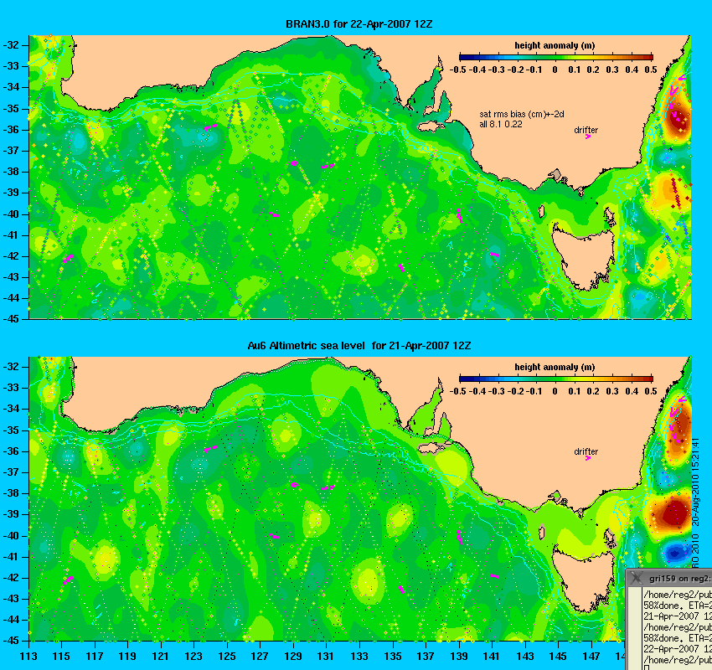Click the title 'BRAN3.0 for 22-Apr-2007 12Z'

coord(359,24)
